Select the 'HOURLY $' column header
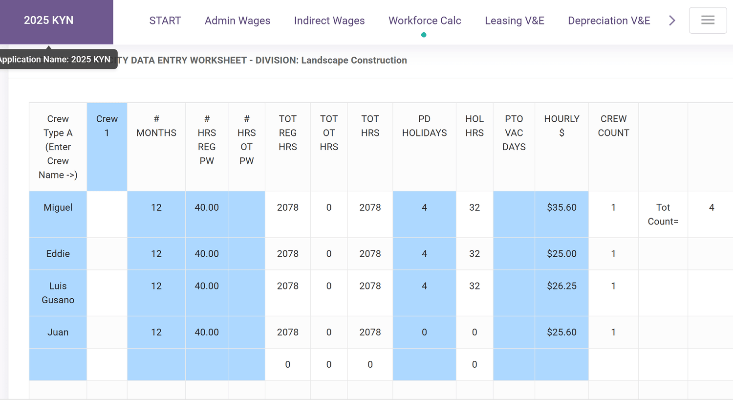 tap(562, 147)
